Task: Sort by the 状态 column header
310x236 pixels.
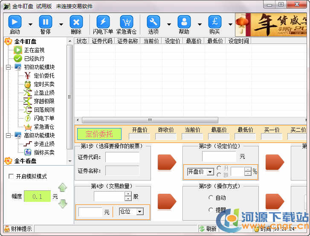Action: [81, 41]
